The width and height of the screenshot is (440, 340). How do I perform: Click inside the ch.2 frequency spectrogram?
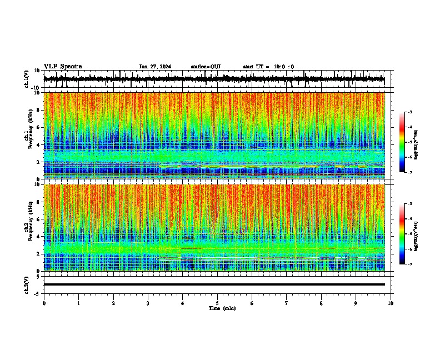[x=214, y=228]
